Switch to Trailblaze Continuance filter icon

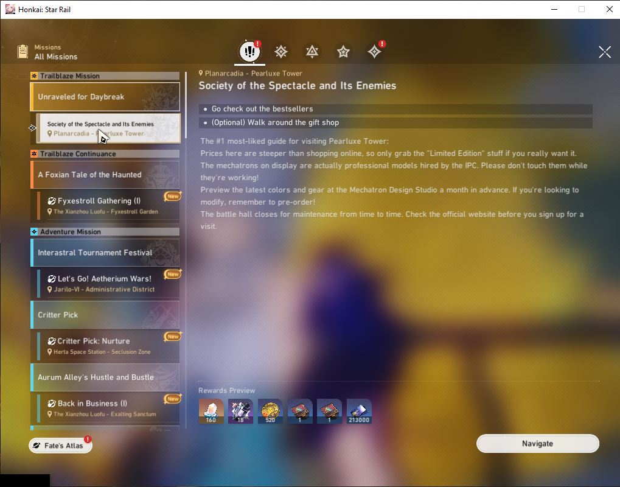pyautogui.click(x=312, y=52)
